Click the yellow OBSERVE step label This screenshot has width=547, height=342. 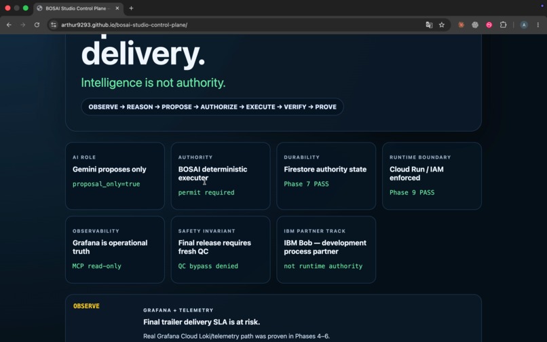(x=86, y=306)
